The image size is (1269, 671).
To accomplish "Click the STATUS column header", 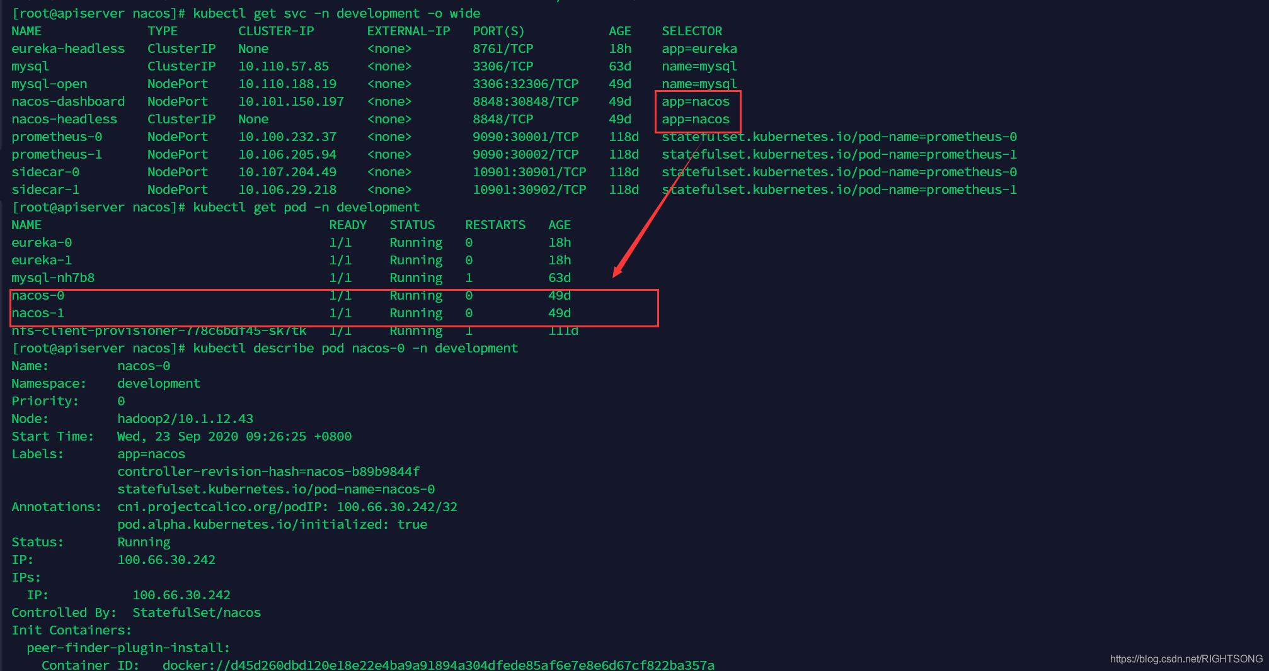I will [x=412, y=225].
